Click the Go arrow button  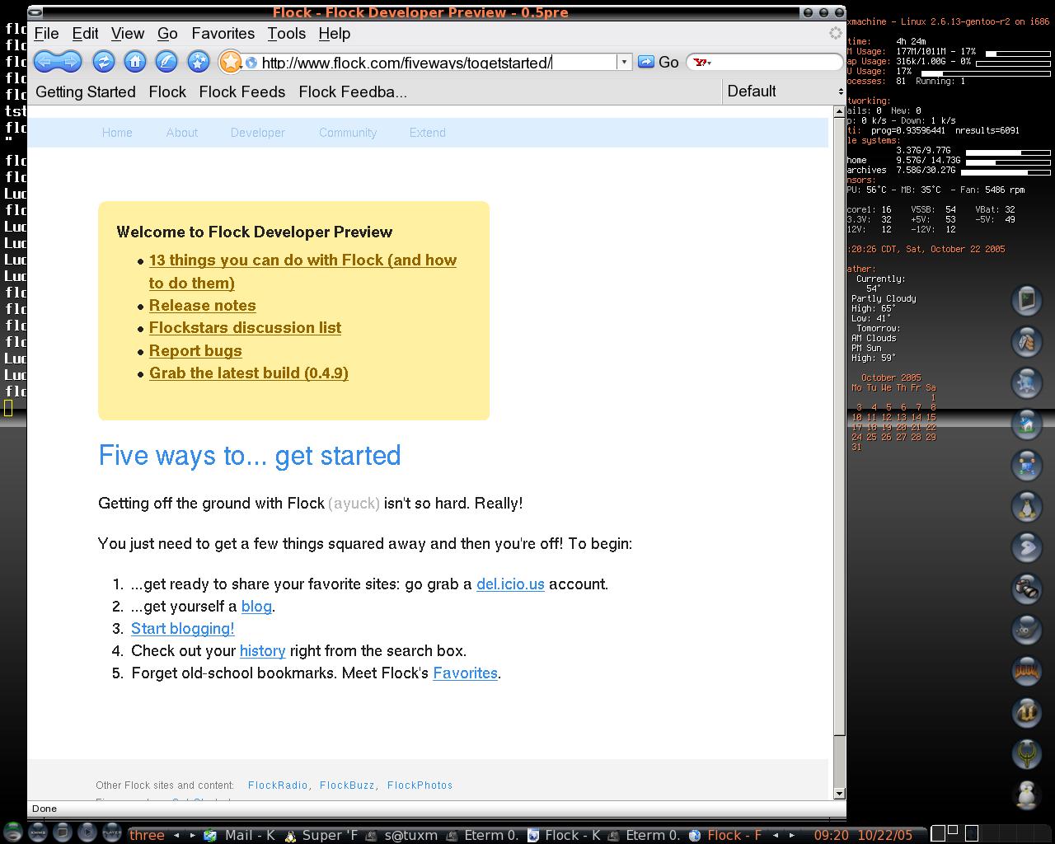click(658, 62)
